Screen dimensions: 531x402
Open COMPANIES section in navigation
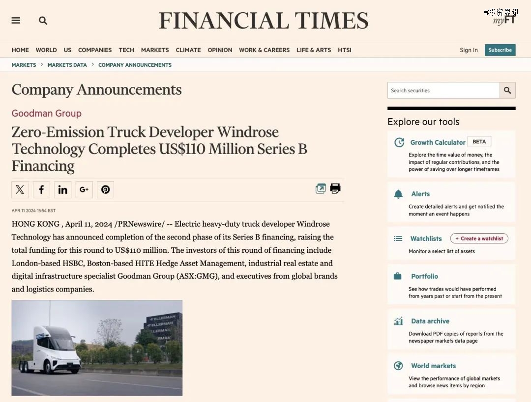pos(95,50)
